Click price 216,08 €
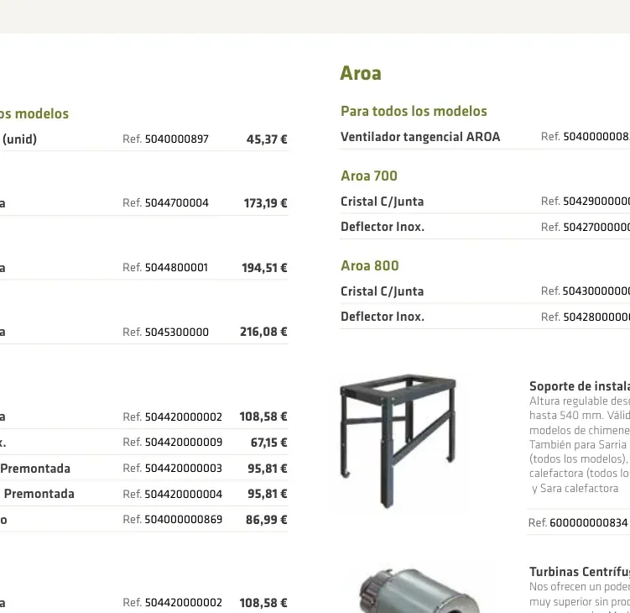The width and height of the screenshot is (630, 613). coord(263,332)
